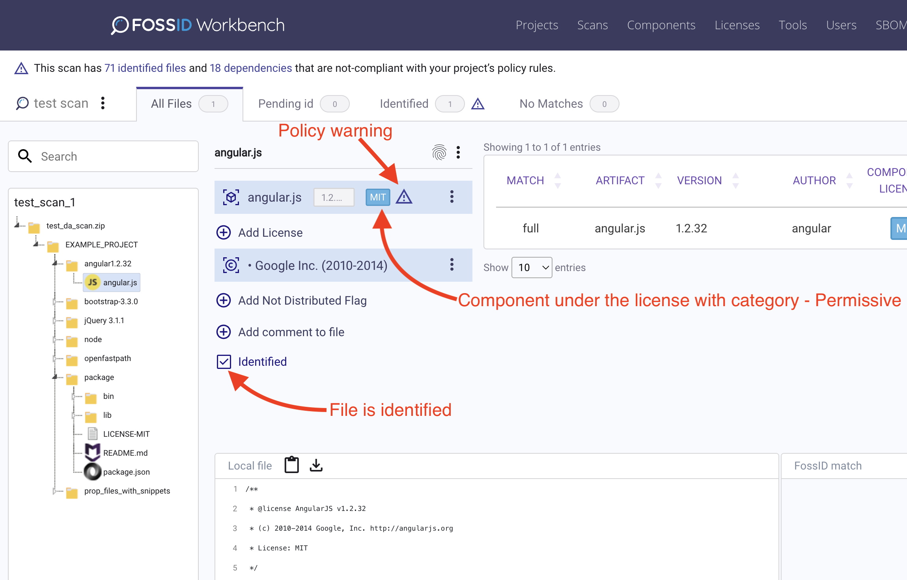Image resolution: width=907 pixels, height=580 pixels.
Task: Open the Scans menu
Action: [592, 25]
